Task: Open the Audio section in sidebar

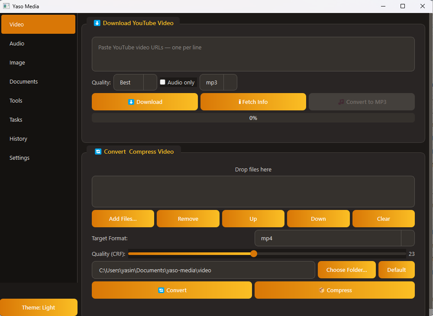Action: (39, 43)
